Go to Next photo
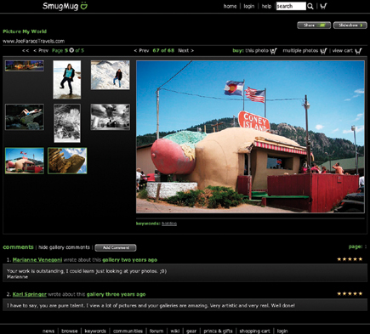 186,51
